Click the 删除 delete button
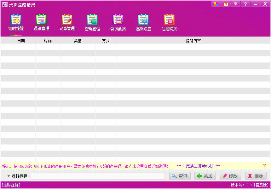Viewport: 271px width, 189px height. pyautogui.click(x=256, y=176)
